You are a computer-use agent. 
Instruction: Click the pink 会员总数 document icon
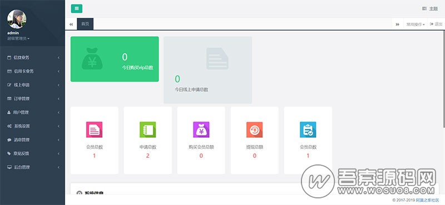click(x=94, y=129)
